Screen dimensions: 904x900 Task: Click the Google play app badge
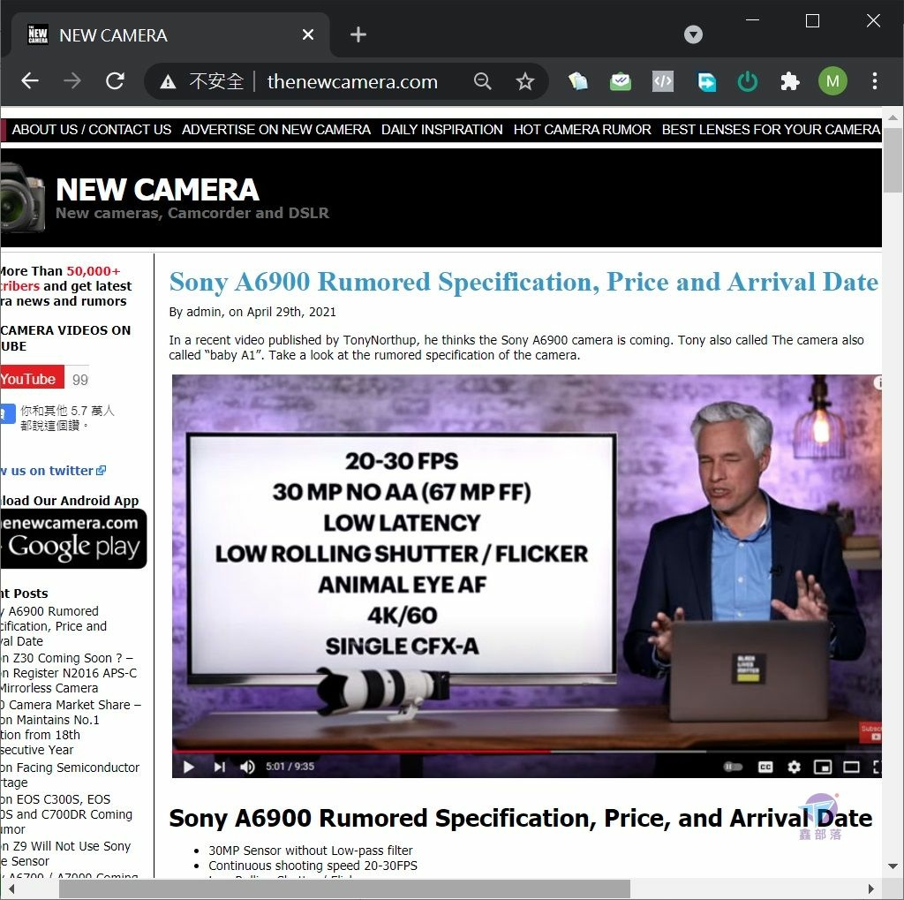pyautogui.click(x=73, y=538)
